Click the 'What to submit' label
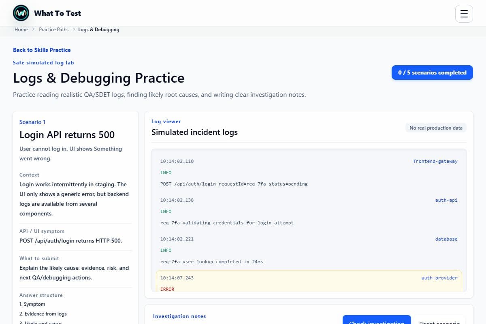 tap(39, 258)
